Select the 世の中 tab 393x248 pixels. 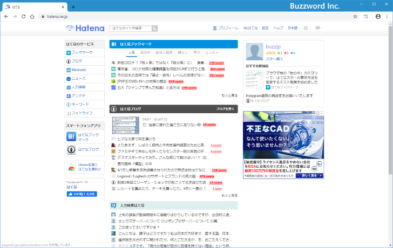145,52
